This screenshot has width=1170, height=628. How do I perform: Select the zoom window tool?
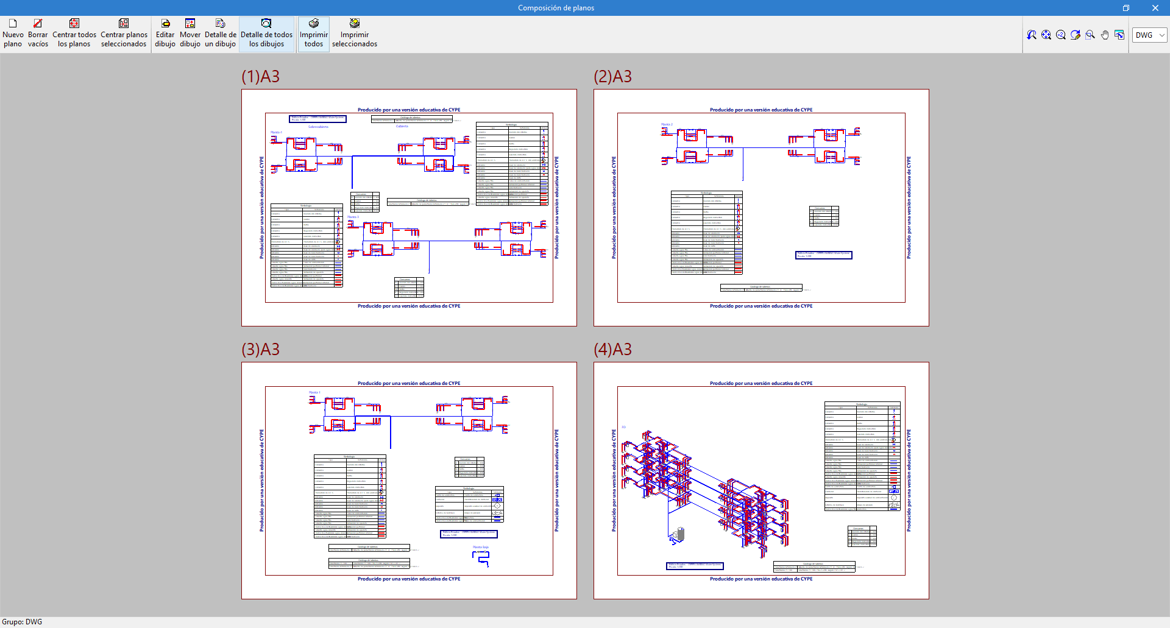(1090, 35)
